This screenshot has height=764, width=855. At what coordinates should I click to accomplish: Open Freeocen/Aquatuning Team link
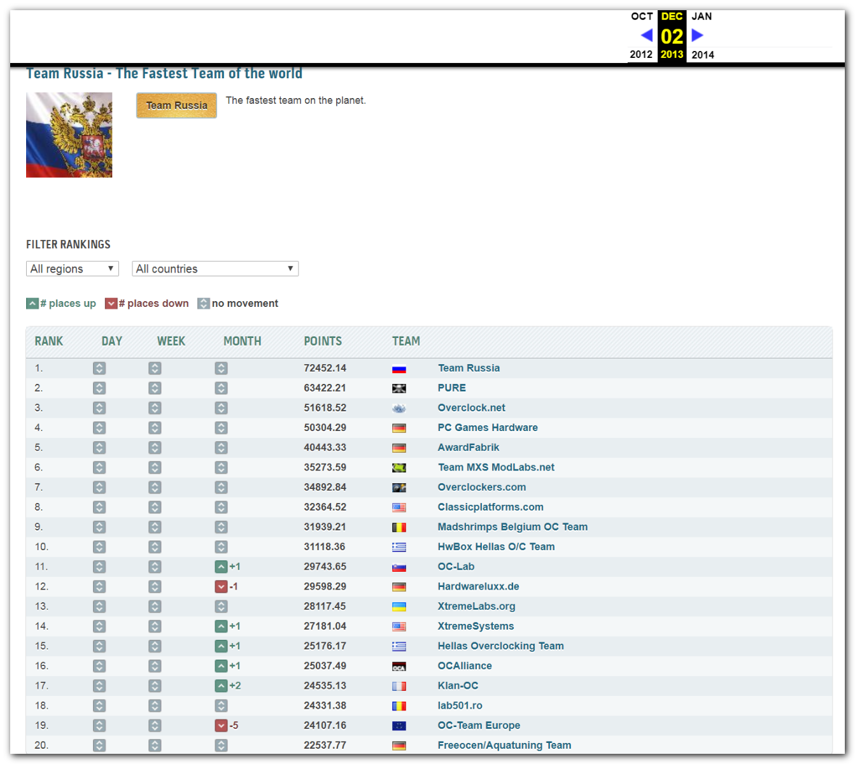(504, 746)
